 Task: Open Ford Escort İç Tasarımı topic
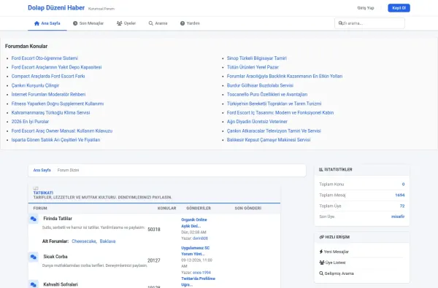280,112
